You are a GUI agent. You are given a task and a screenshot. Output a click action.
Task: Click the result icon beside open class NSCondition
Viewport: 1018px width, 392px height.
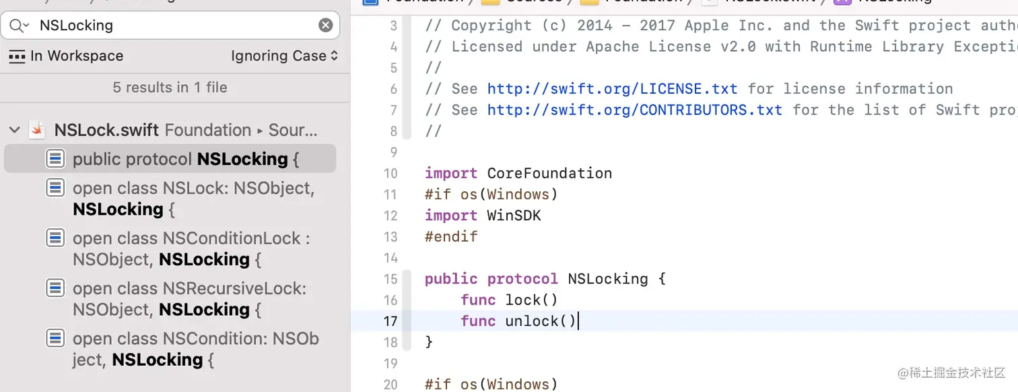coord(55,338)
